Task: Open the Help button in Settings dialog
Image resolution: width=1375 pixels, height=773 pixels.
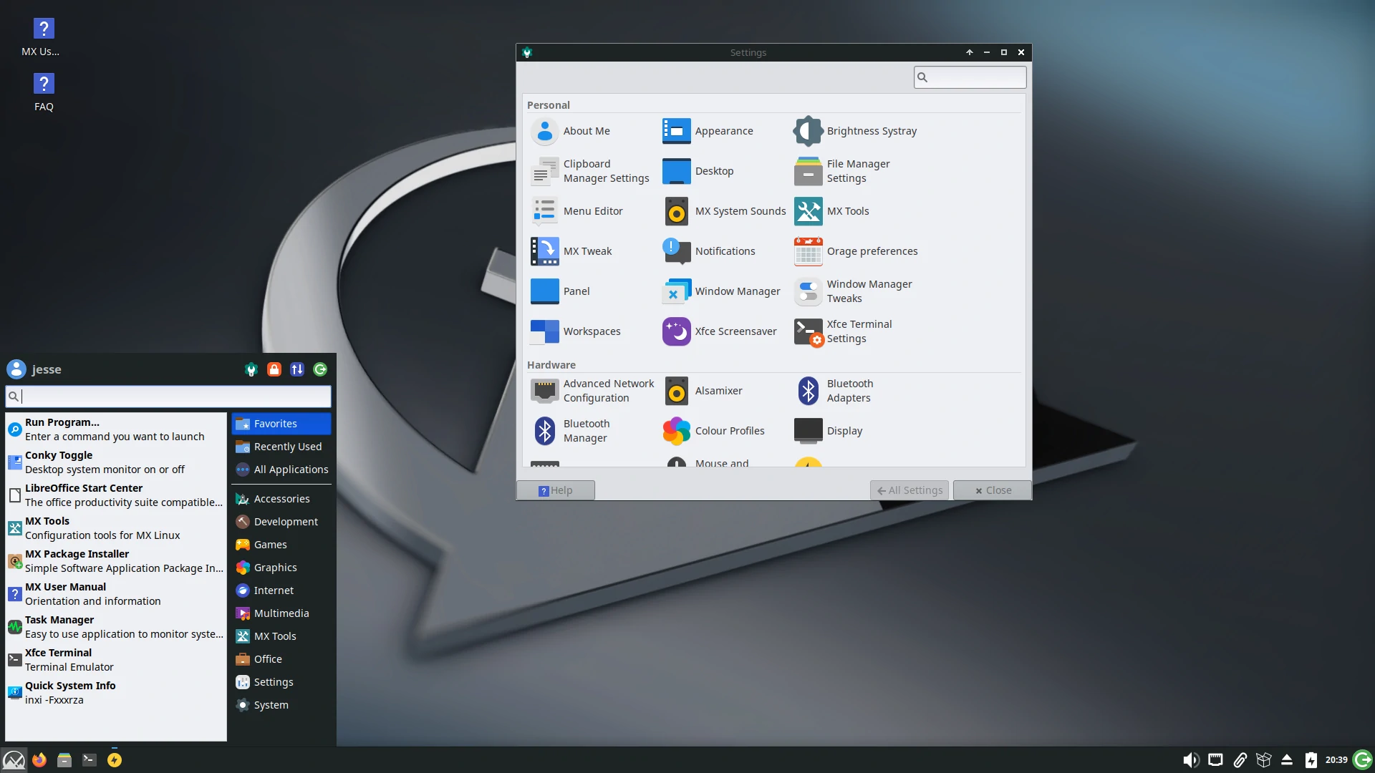Action: click(x=556, y=490)
